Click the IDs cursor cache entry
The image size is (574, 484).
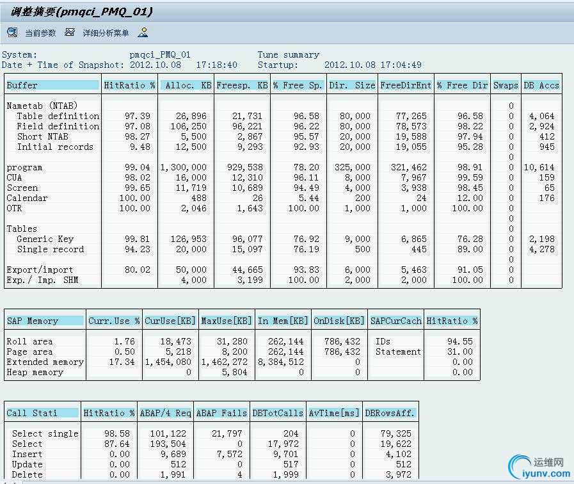click(x=383, y=342)
